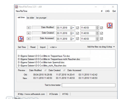
Task: Open the NewFileTime menu
Action: pyautogui.click(x=21, y=11)
